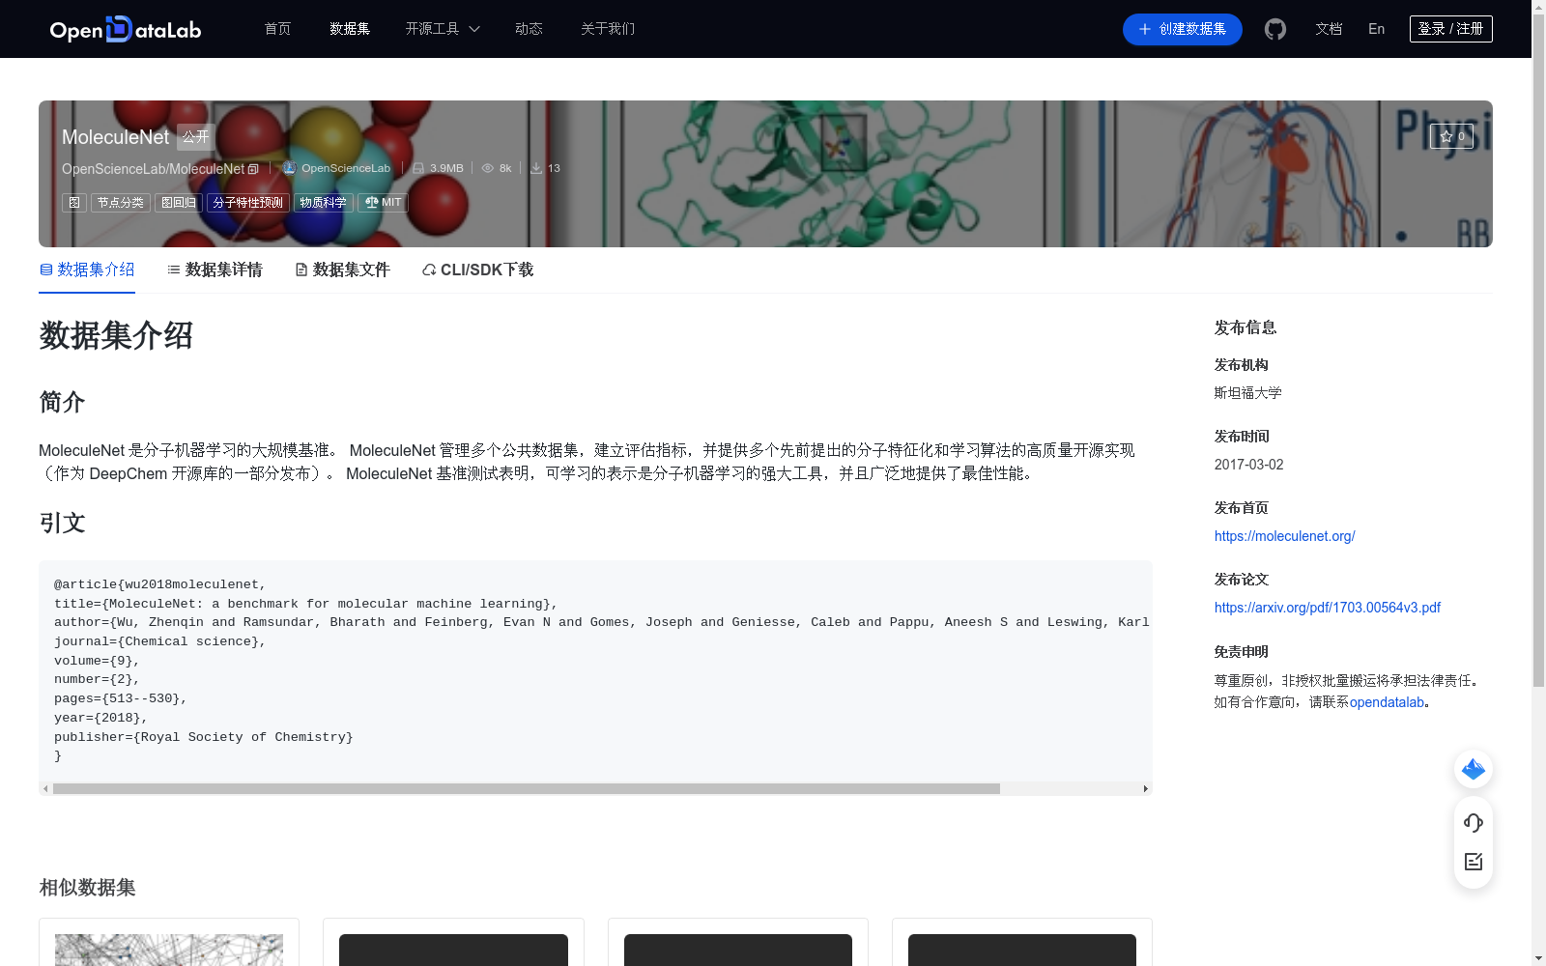Screen dimensions: 1546x966
Task: Open 数据集 in the top navigation
Action: pyautogui.click(x=350, y=29)
